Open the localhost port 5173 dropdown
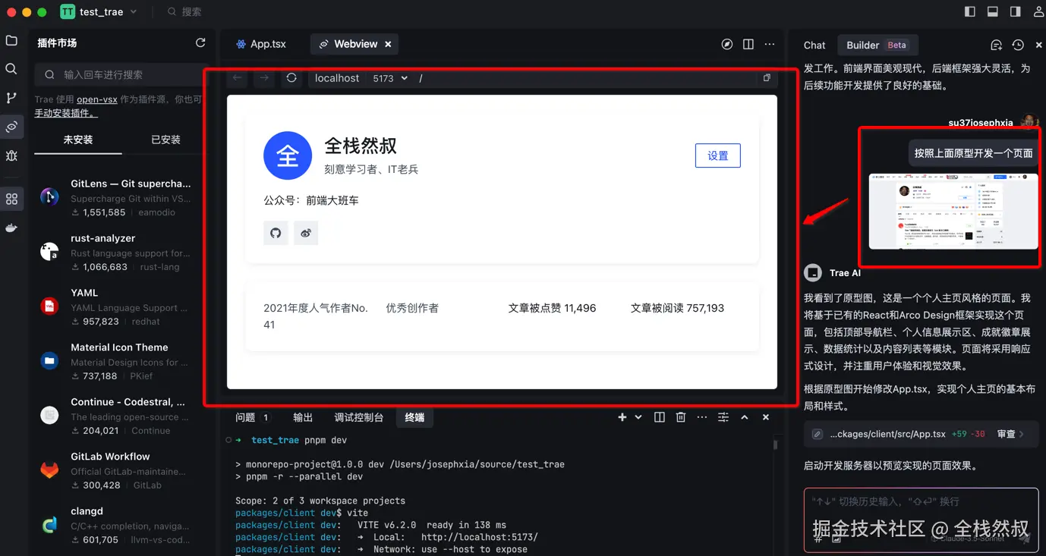This screenshot has height=556, width=1046. (390, 78)
